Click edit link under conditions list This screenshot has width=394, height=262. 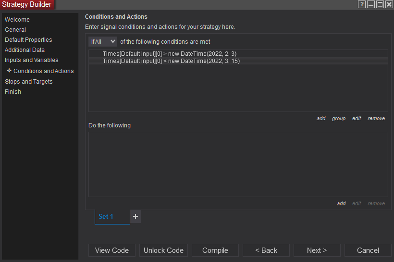click(357, 118)
